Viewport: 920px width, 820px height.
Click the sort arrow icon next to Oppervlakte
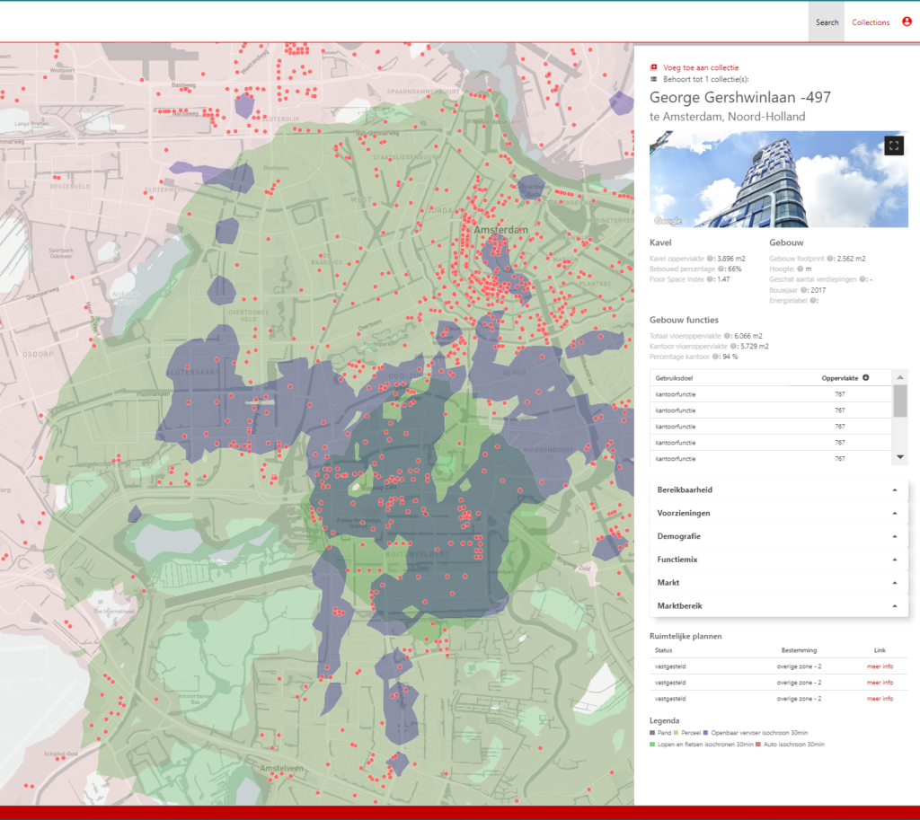(866, 378)
